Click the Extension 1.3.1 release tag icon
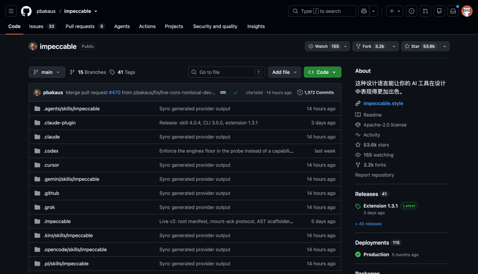Screen dimensions: 478x274 click(358, 206)
